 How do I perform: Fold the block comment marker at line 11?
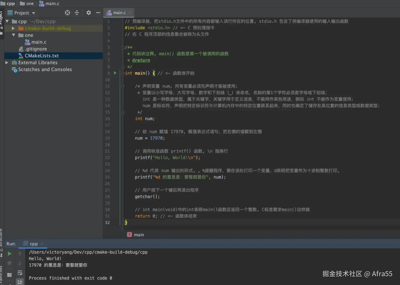click(x=123, y=86)
